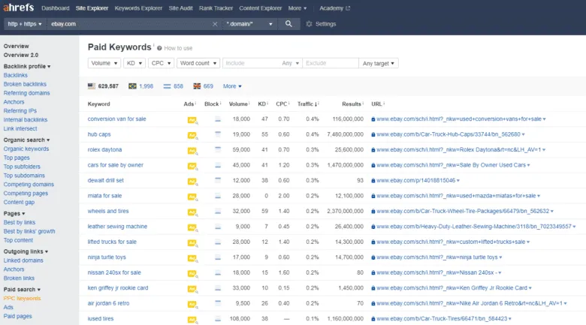Sort by the Traffic column header
The height and width of the screenshot is (325, 586).
point(307,104)
